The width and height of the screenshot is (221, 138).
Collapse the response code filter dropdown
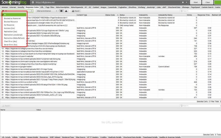coord(31,11)
